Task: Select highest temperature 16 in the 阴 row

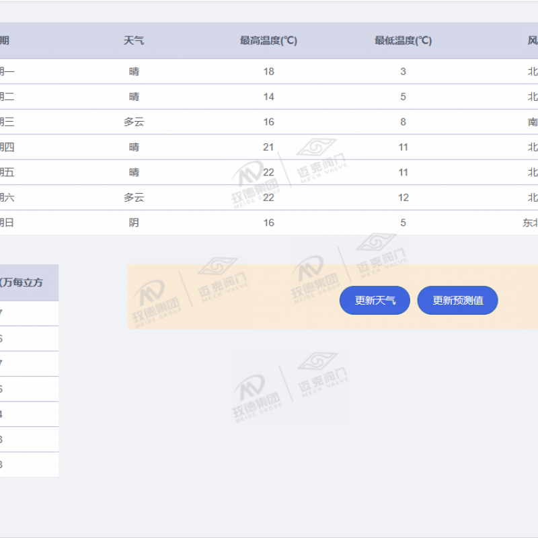Action: tap(268, 223)
